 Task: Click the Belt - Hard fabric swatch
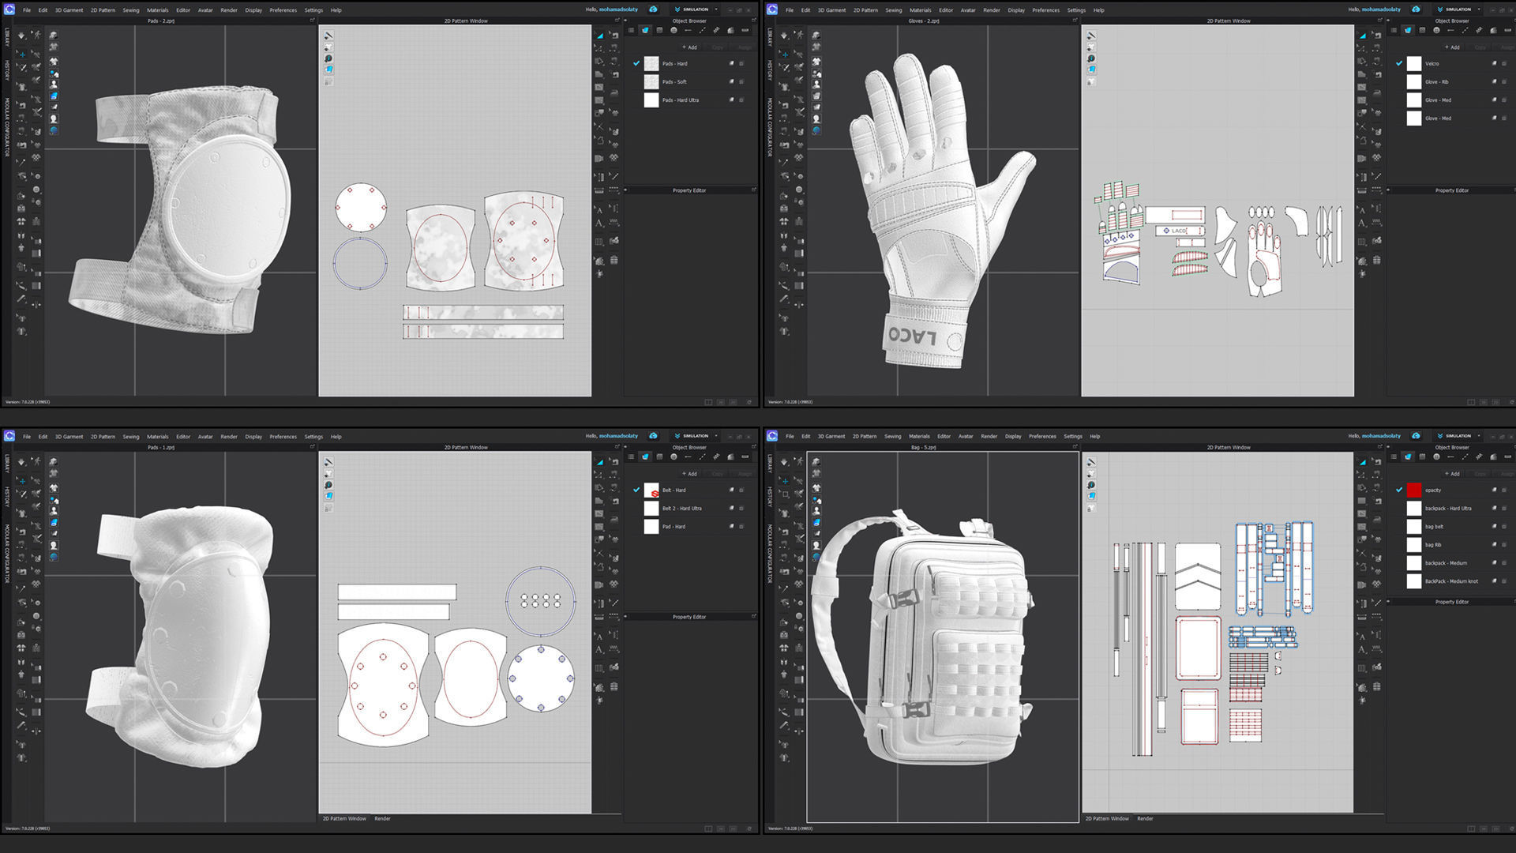tap(651, 490)
